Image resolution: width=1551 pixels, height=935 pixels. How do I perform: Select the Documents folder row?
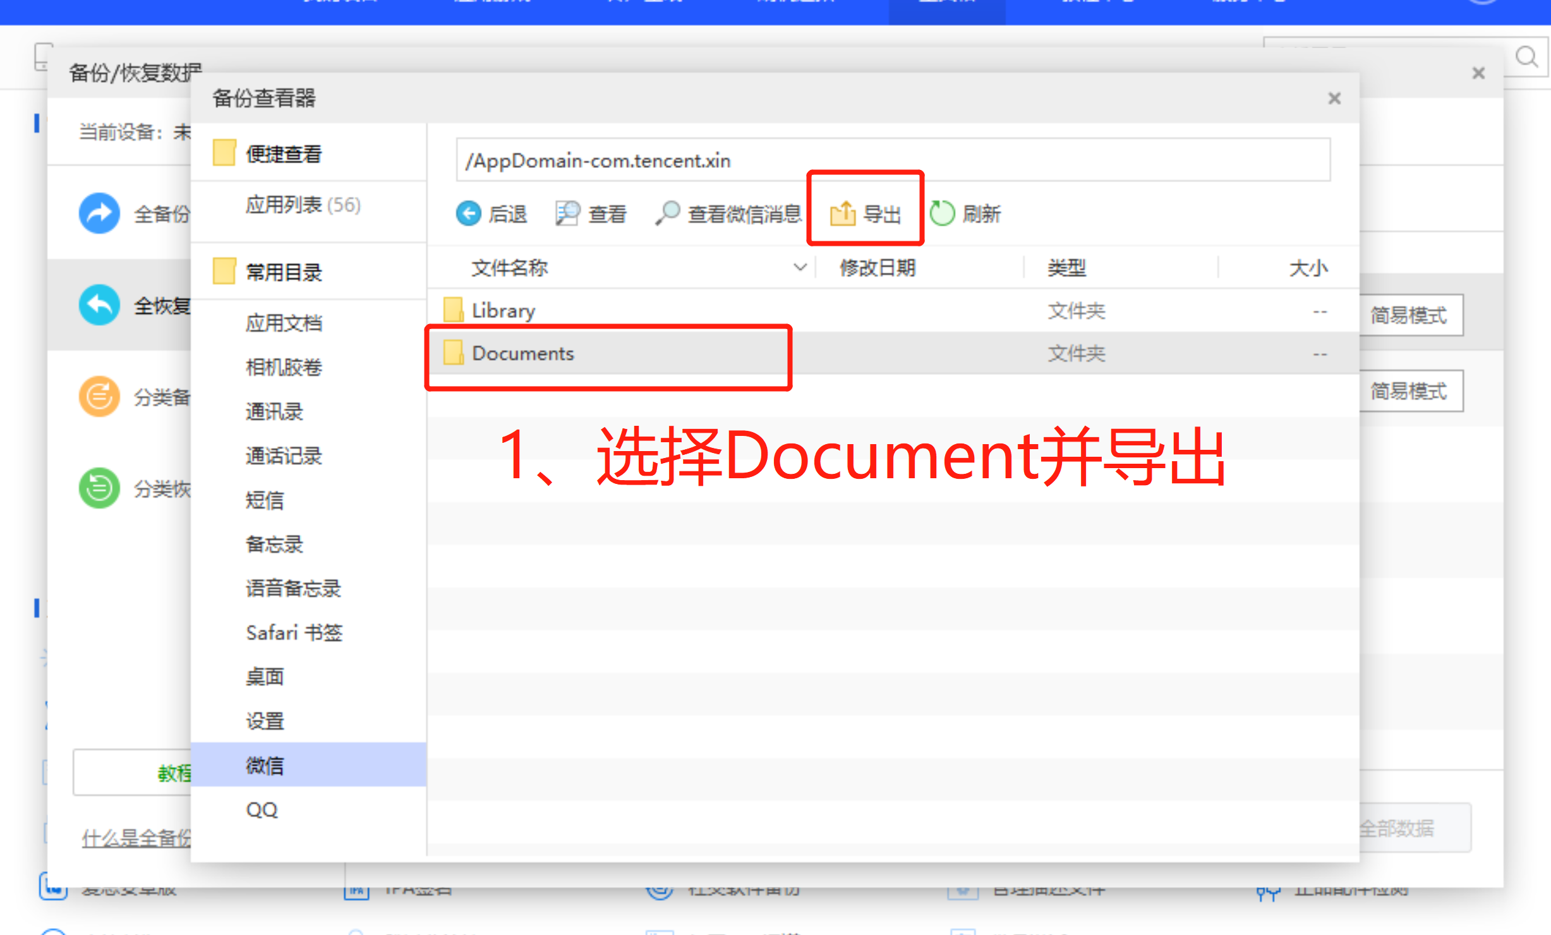pyautogui.click(x=523, y=354)
